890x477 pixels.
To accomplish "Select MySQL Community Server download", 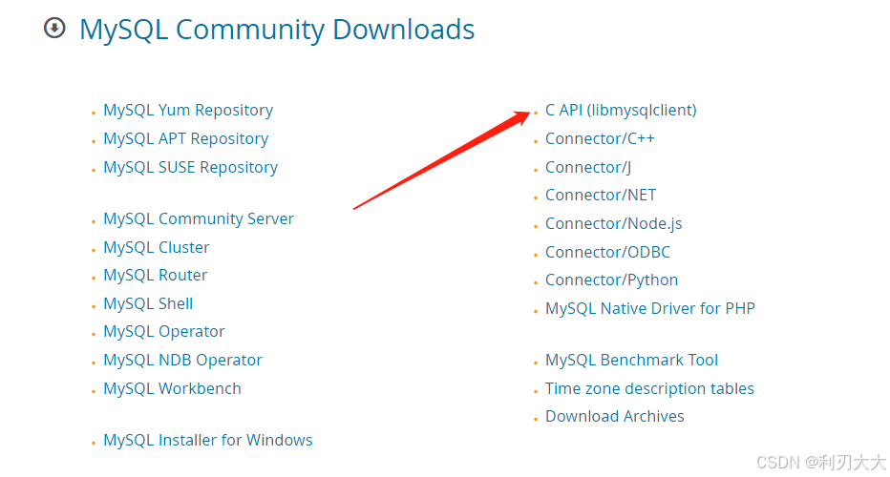I will (199, 218).
